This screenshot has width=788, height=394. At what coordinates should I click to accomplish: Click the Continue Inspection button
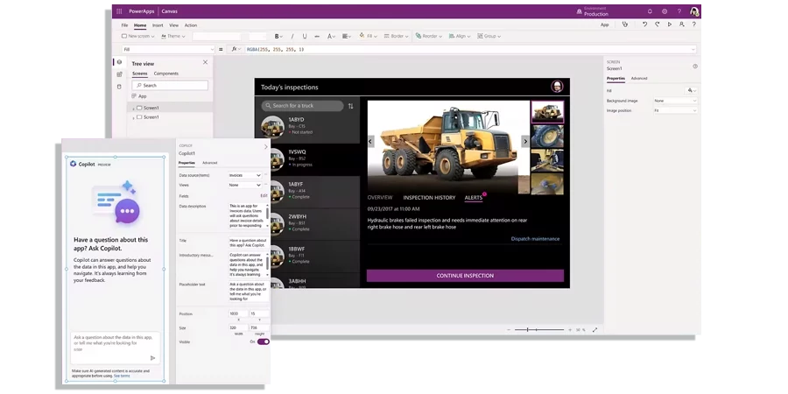[465, 276]
